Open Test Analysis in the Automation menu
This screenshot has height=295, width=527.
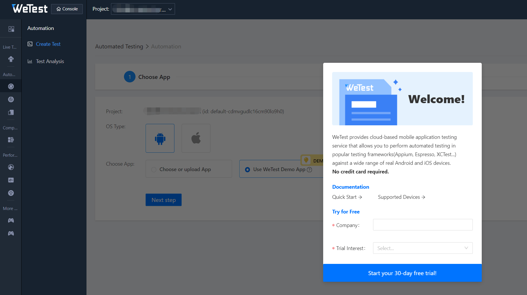pyautogui.click(x=50, y=61)
